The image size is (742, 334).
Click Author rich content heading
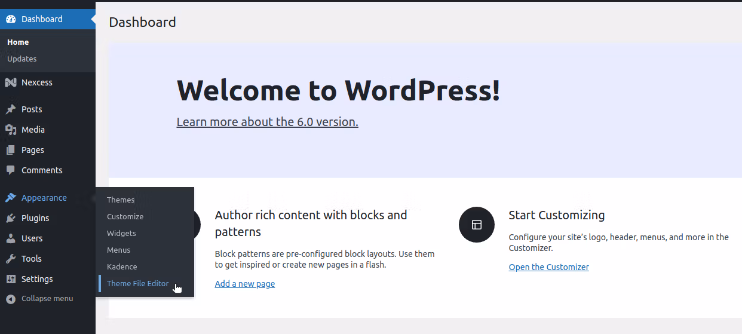click(x=311, y=223)
